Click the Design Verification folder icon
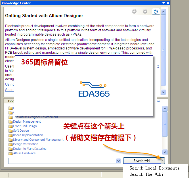Viewport: 189px width, 178px height. click(x=10, y=144)
